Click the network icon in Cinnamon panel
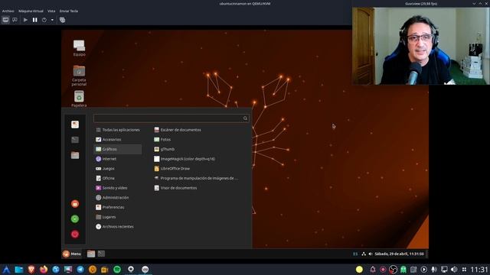The height and width of the screenshot is (275, 490). 364,254
